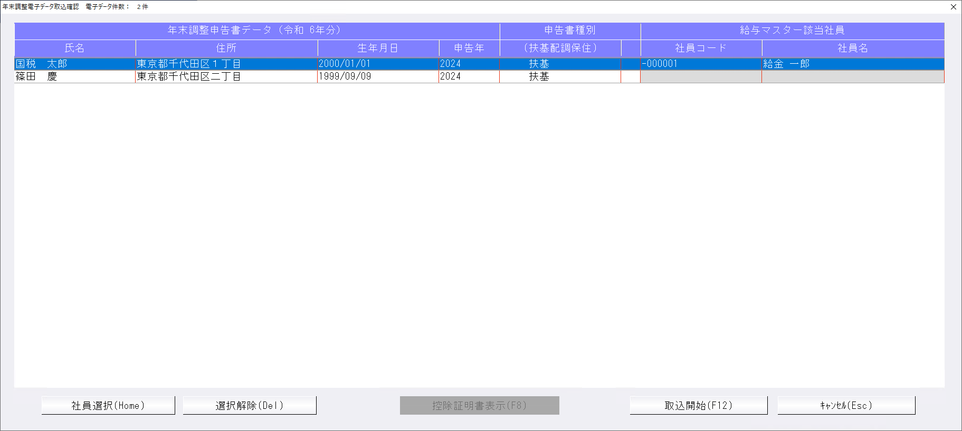Select birthdate cell 1999/09/09
This screenshot has height=431, width=962.
(378, 76)
